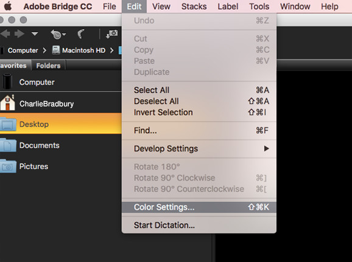Choose Select All in Edit menu
Viewport: 352px width, 262px height.
coord(199,90)
